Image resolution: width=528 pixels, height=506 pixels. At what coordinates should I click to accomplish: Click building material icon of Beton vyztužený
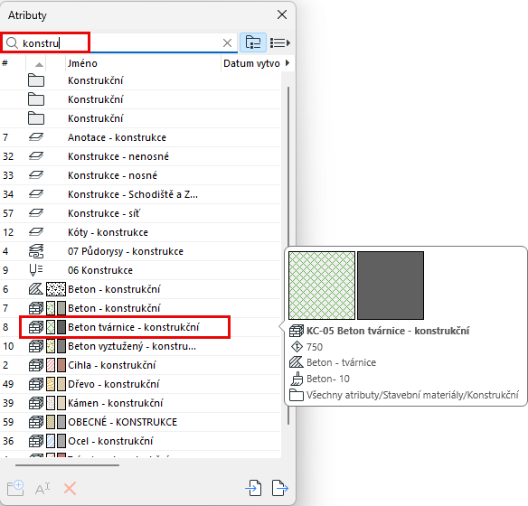click(36, 346)
